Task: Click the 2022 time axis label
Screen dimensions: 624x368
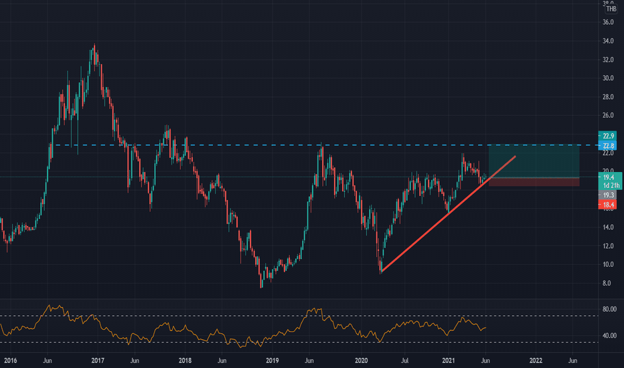Action: [x=536, y=361]
